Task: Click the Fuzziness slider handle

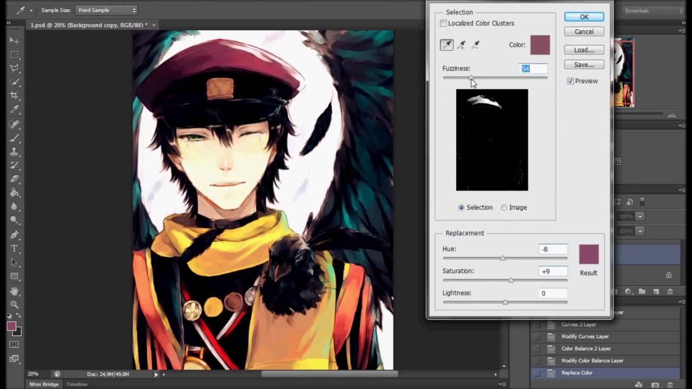Action: click(x=471, y=79)
